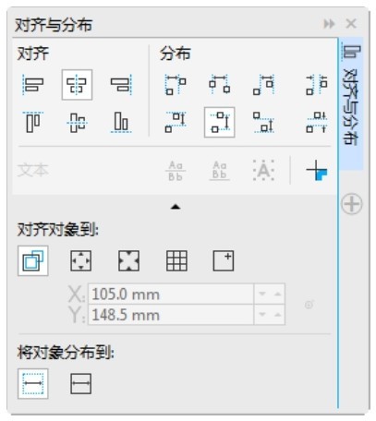Click the Y coordinate field 148.5 mm
This screenshot has height=421, width=376.
(171, 315)
